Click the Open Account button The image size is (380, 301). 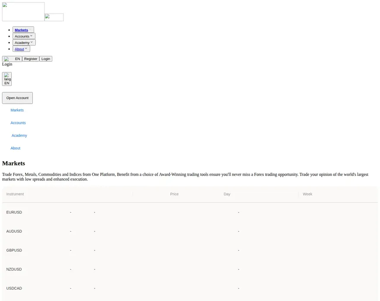[x=17, y=98]
